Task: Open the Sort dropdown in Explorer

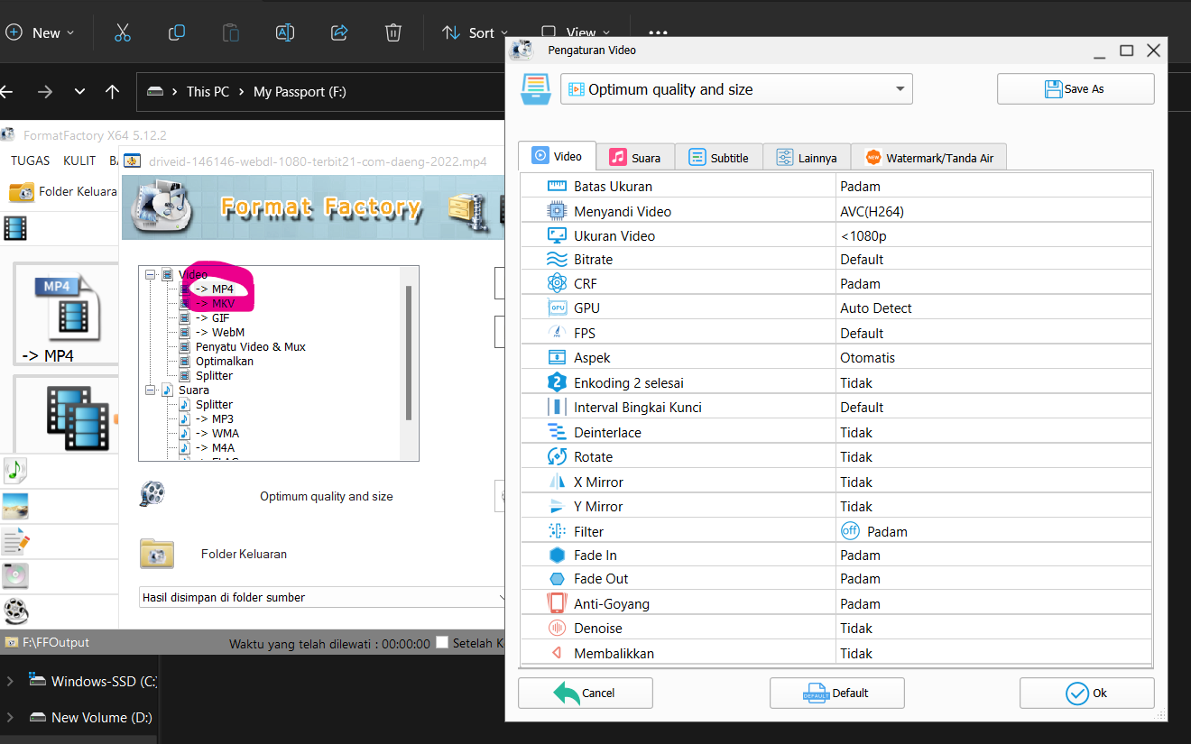Action: tap(475, 32)
